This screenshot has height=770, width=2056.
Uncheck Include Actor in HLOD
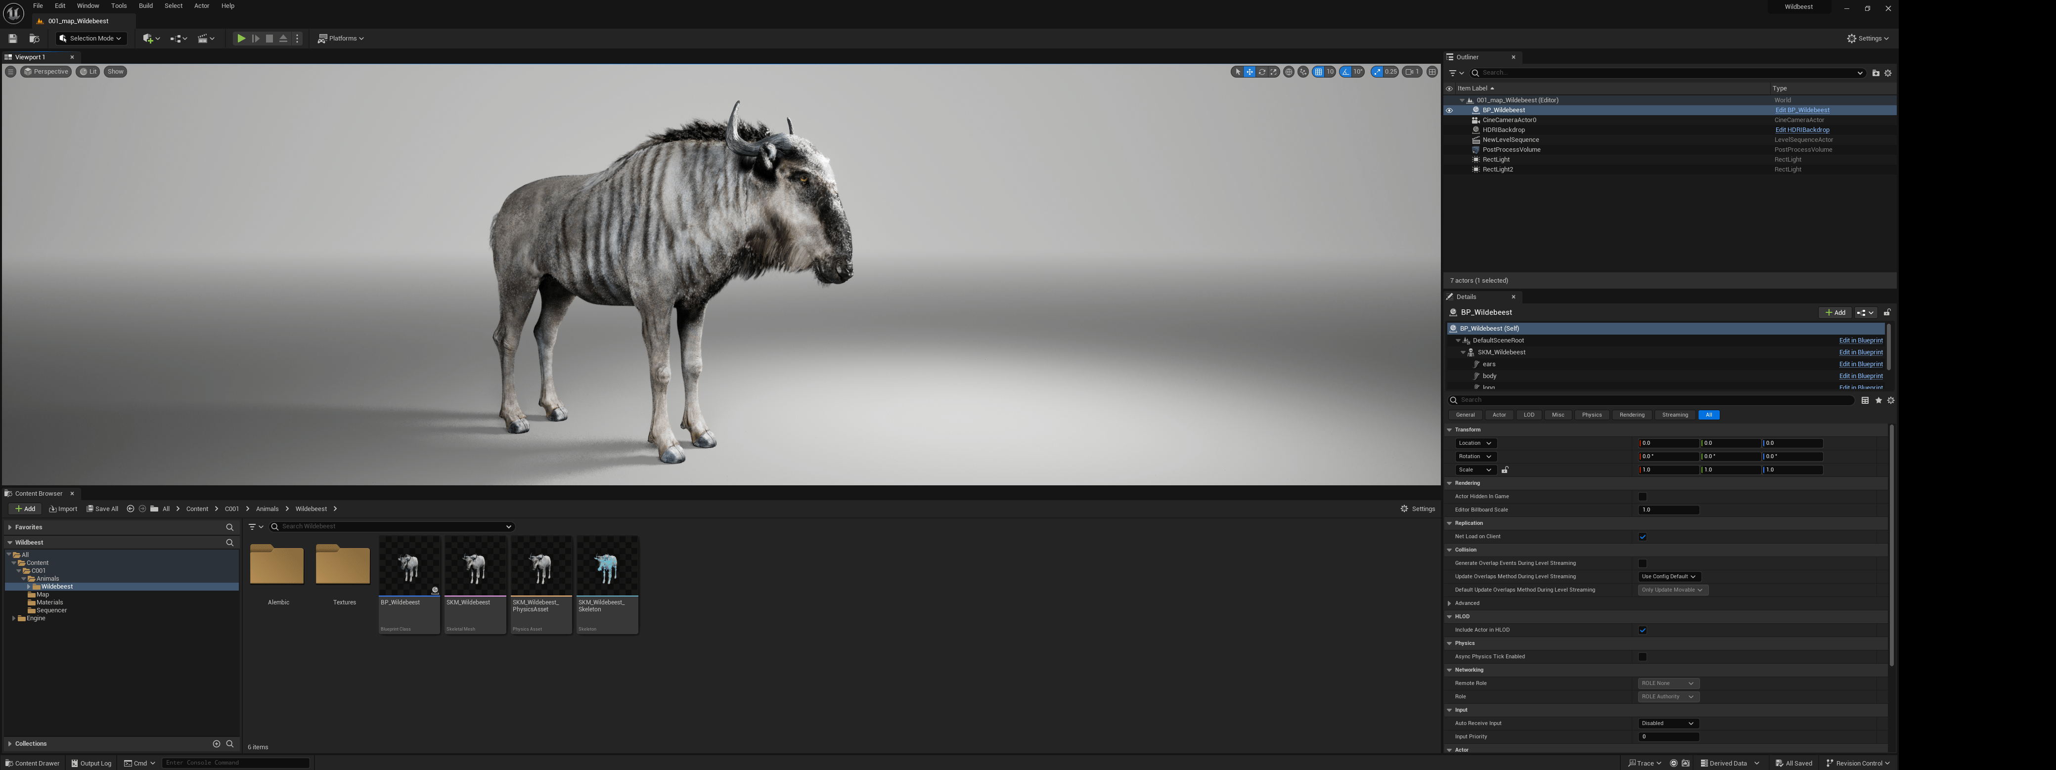click(x=1643, y=630)
